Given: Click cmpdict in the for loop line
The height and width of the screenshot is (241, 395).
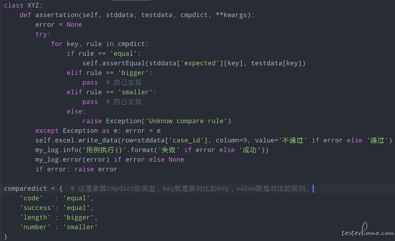Looking at the screenshot, I should pyautogui.click(x=131, y=44).
